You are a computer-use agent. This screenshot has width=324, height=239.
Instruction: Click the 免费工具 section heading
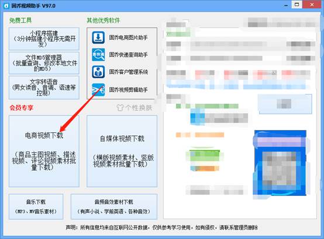point(20,20)
